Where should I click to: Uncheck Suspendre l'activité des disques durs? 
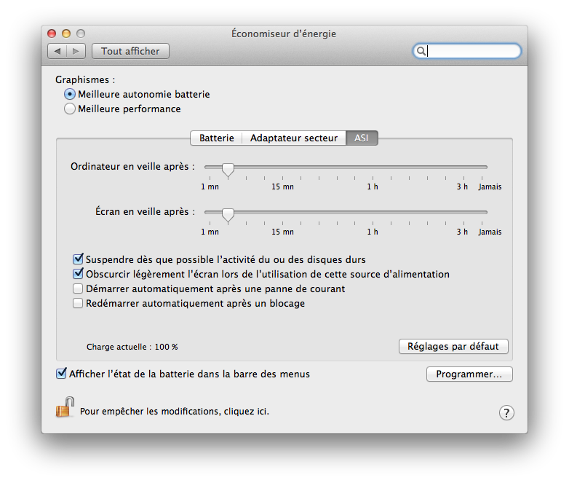click(79, 259)
